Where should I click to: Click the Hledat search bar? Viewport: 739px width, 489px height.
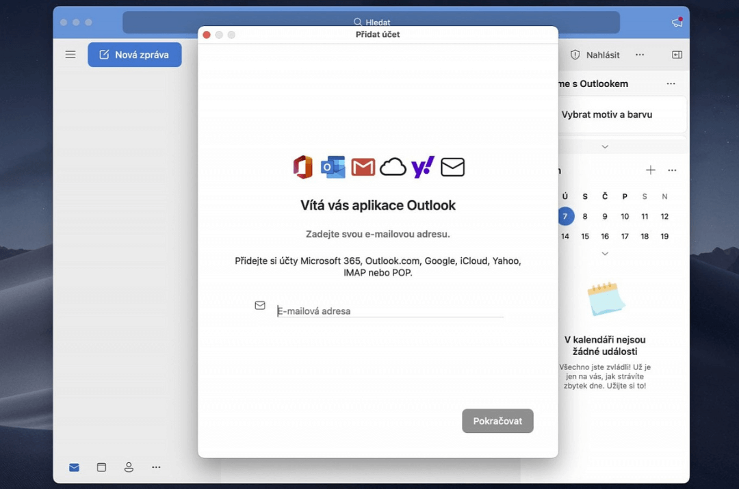[x=371, y=23]
